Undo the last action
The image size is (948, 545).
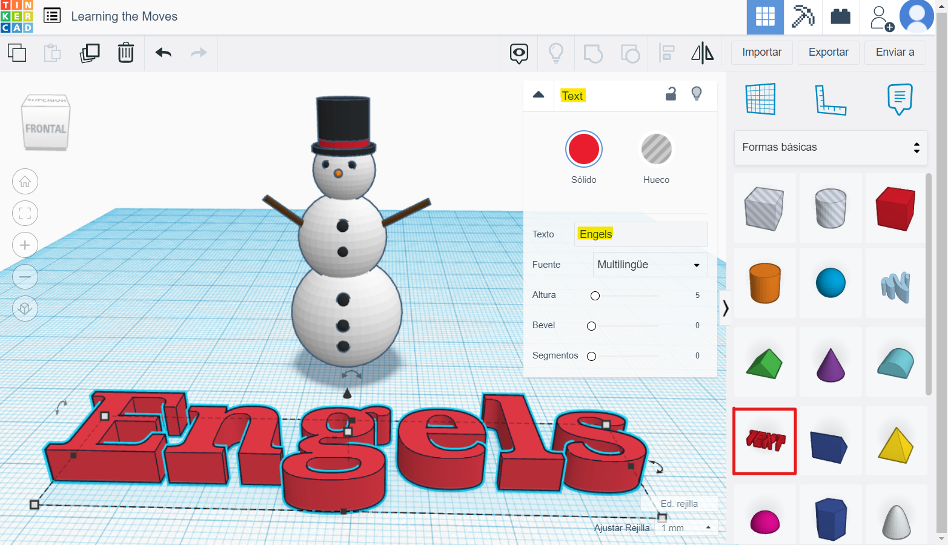[x=164, y=53]
